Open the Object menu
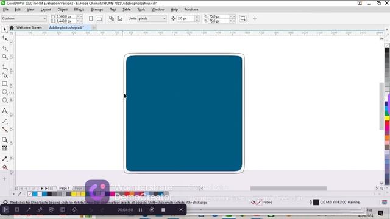This screenshot has height=219, width=390. (62, 10)
